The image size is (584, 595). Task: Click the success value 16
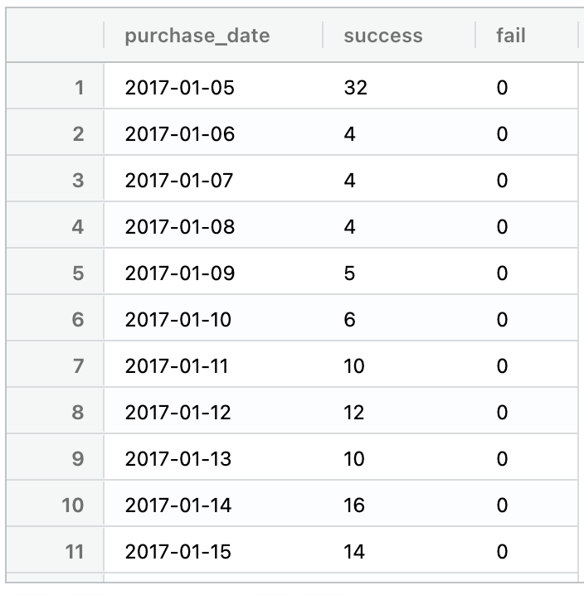tap(354, 505)
